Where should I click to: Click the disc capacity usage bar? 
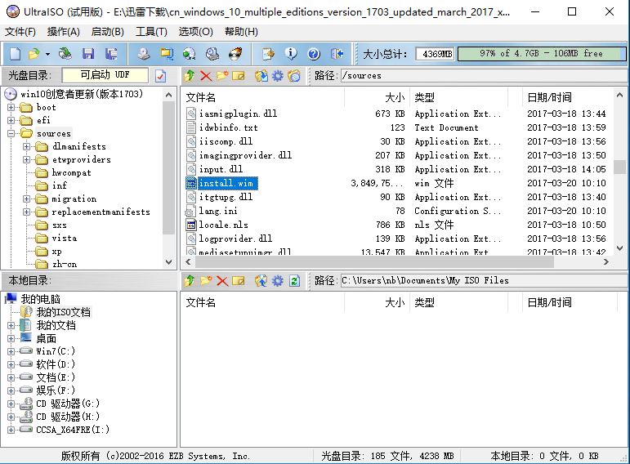(x=541, y=53)
